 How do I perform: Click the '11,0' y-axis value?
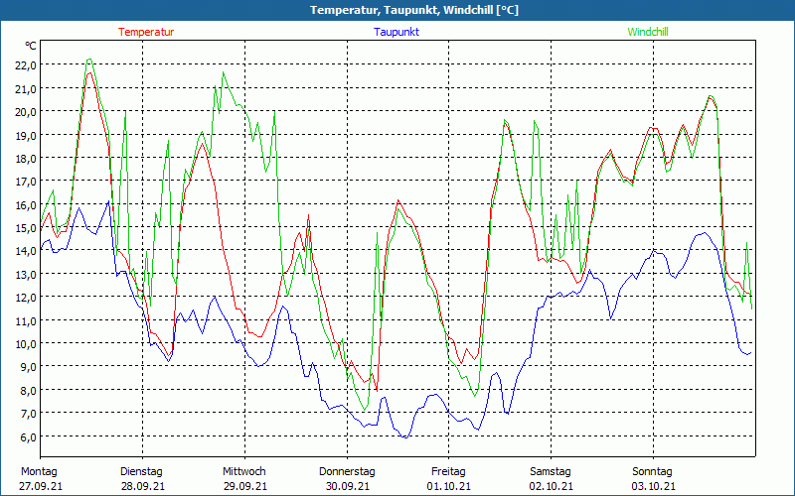(26, 320)
